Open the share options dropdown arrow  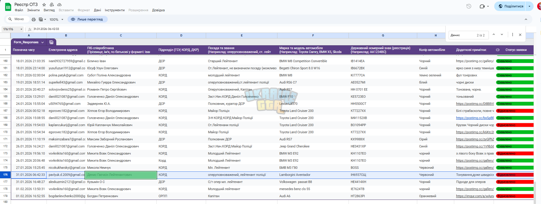(529, 6)
